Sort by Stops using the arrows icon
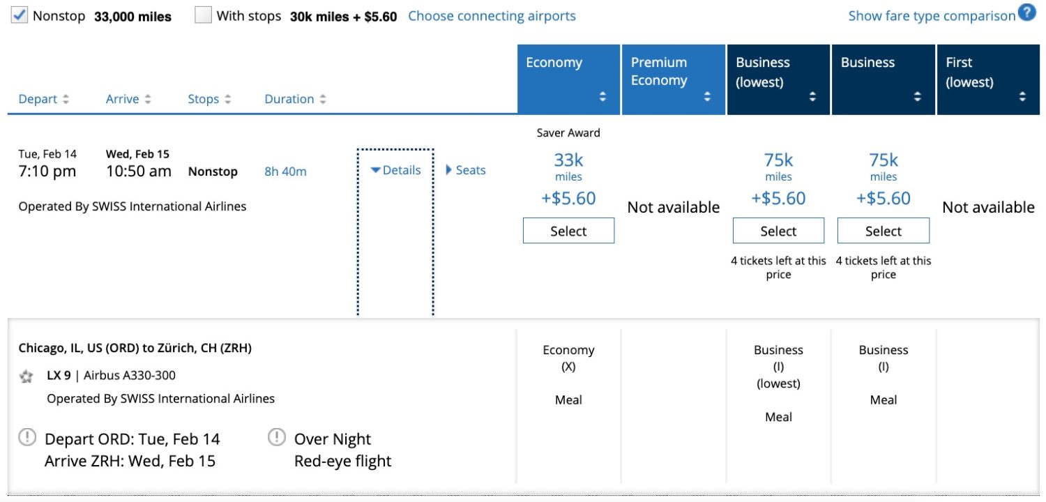 coord(227,99)
